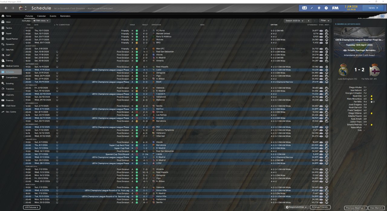Open Training in the sidebar

click(x=11, y=61)
